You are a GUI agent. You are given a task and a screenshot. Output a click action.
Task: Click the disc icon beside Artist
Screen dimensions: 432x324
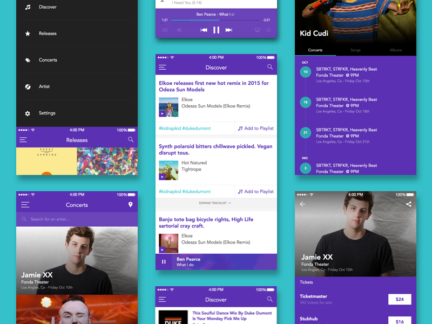pyautogui.click(x=28, y=87)
